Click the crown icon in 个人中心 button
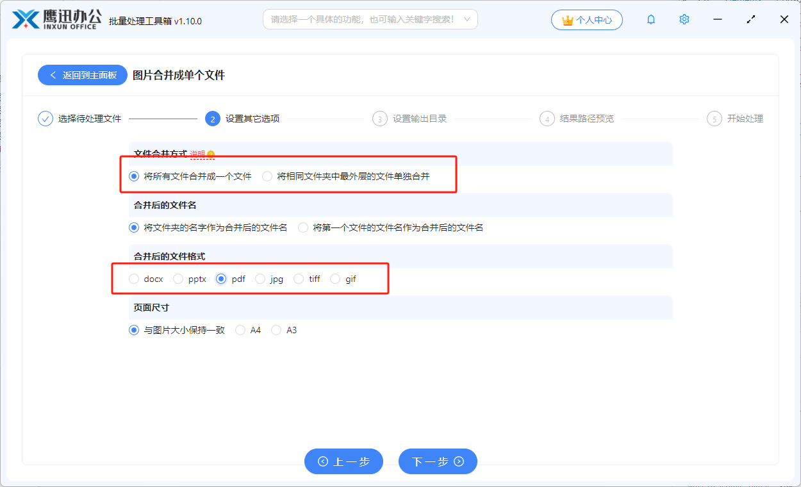Image resolution: width=801 pixels, height=487 pixels. (x=567, y=20)
